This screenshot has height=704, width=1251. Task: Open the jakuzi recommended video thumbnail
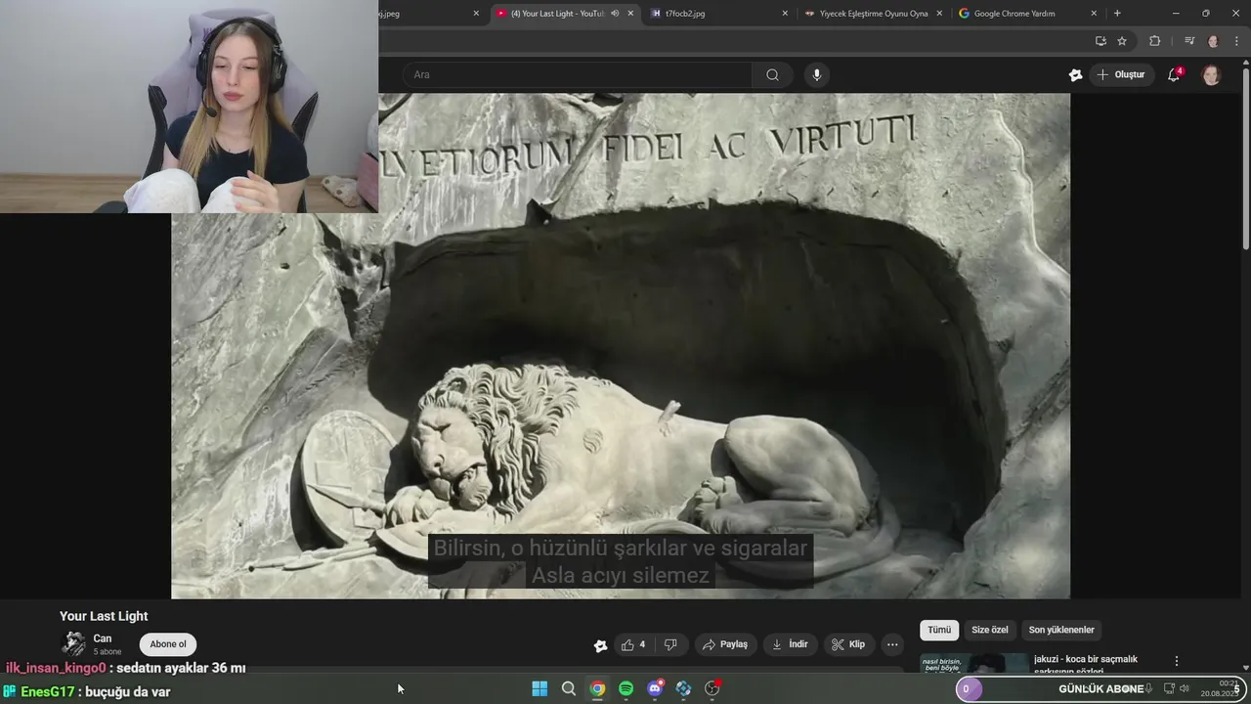click(973, 664)
